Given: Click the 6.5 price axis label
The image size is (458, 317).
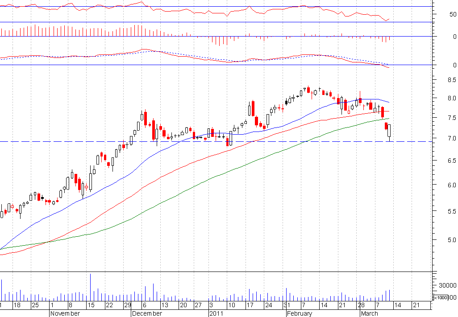Looking at the screenshot, I should coord(452,161).
